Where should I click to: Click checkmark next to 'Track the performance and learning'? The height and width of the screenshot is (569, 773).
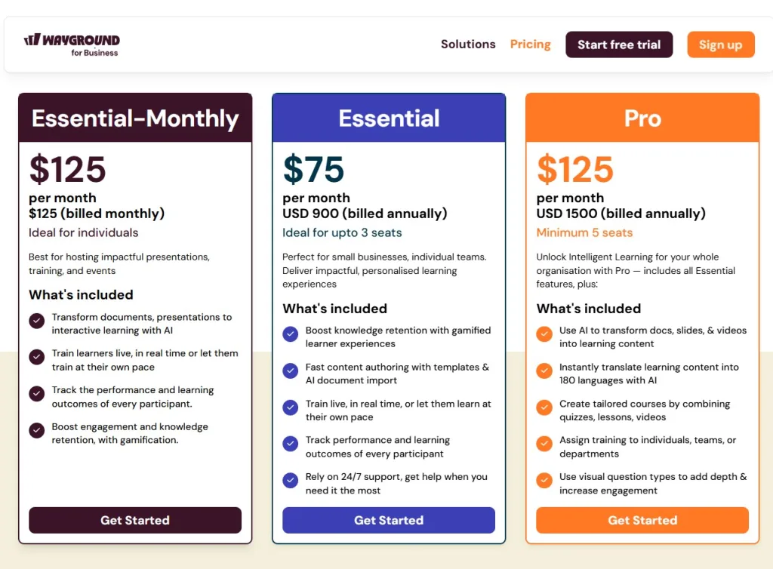[36, 393]
